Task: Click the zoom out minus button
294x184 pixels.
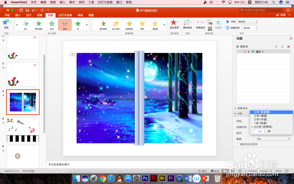Action: [246, 171]
